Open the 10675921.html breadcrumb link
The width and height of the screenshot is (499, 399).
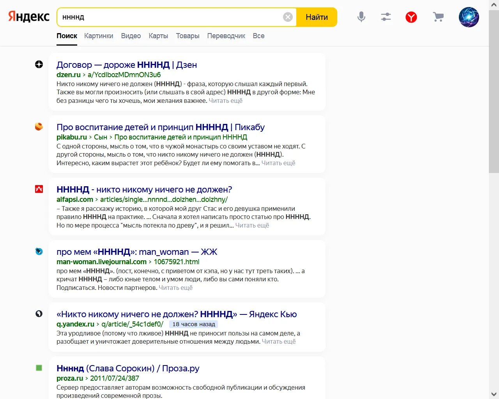click(177, 262)
